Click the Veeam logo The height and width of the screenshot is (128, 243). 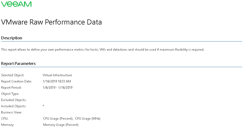(x=16, y=4)
